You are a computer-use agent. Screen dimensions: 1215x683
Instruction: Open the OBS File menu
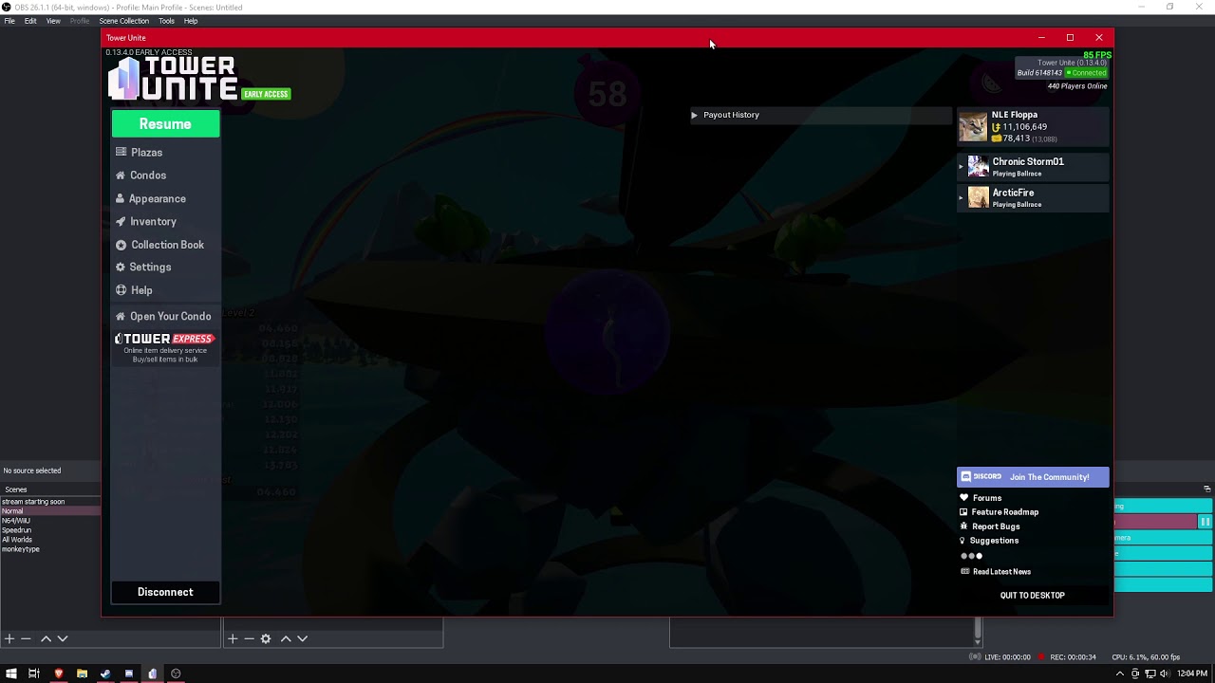click(9, 21)
